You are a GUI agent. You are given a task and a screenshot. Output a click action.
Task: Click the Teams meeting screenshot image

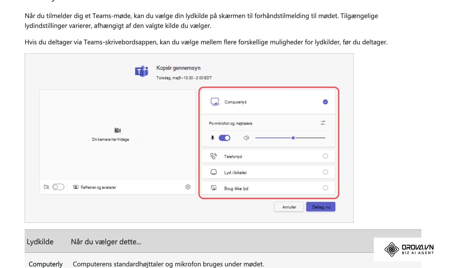coord(189,138)
